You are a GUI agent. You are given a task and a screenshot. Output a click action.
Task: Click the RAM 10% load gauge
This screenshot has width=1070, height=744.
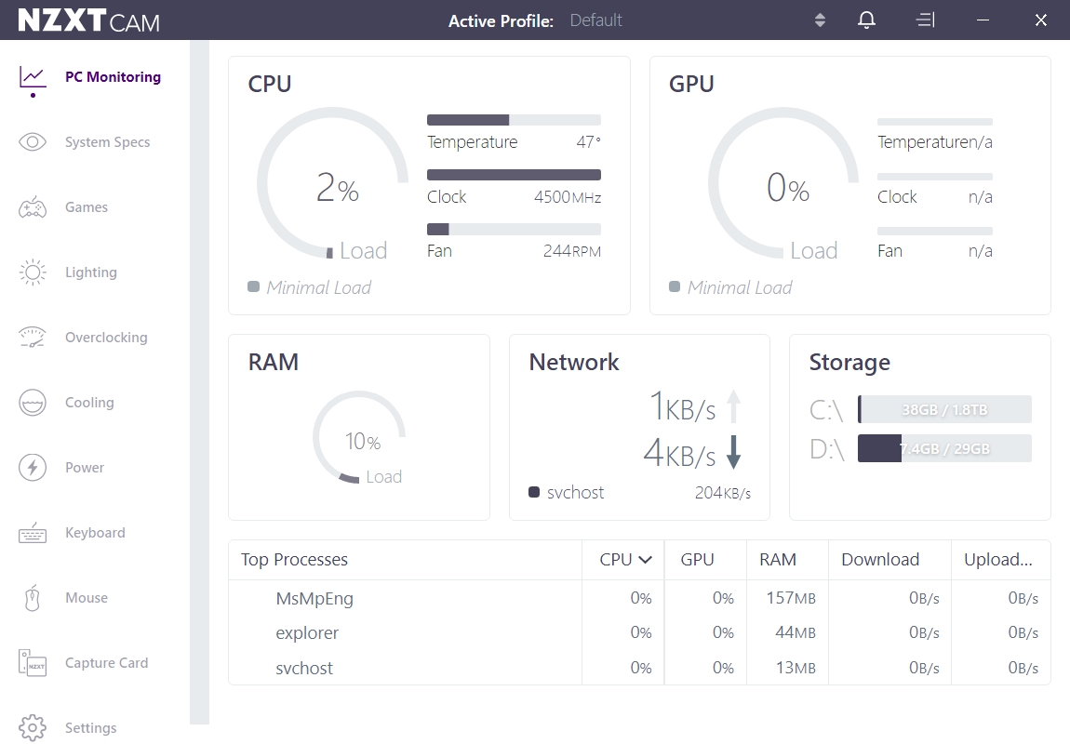tap(360, 437)
